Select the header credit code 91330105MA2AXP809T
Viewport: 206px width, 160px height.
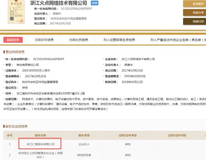point(77,9)
